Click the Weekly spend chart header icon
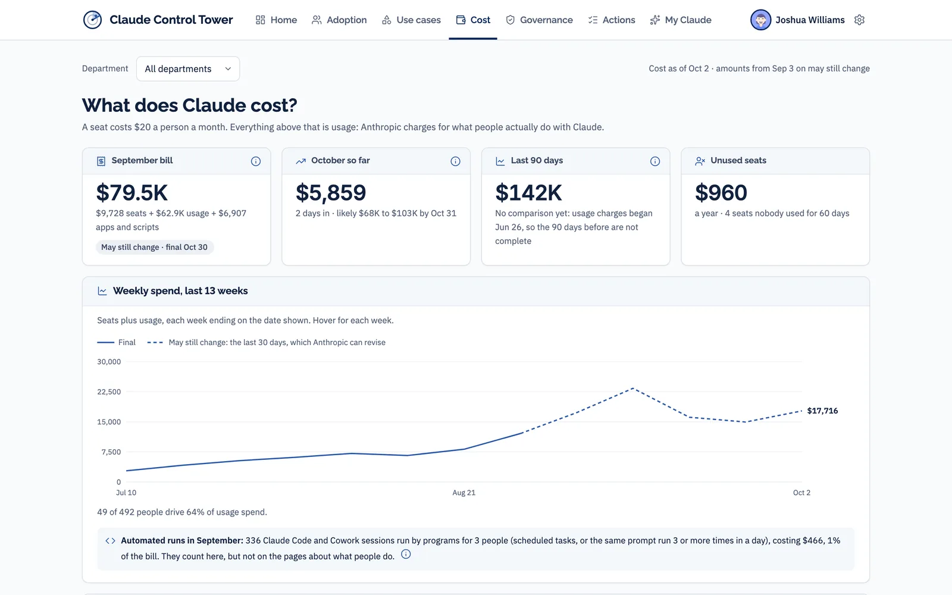This screenshot has width=952, height=595. [102, 291]
